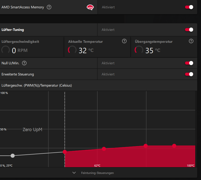Screen dimensions: 201x180
Task: Click the Lüftergeschwindigkeit label
Action: pyautogui.click(x=20, y=42)
